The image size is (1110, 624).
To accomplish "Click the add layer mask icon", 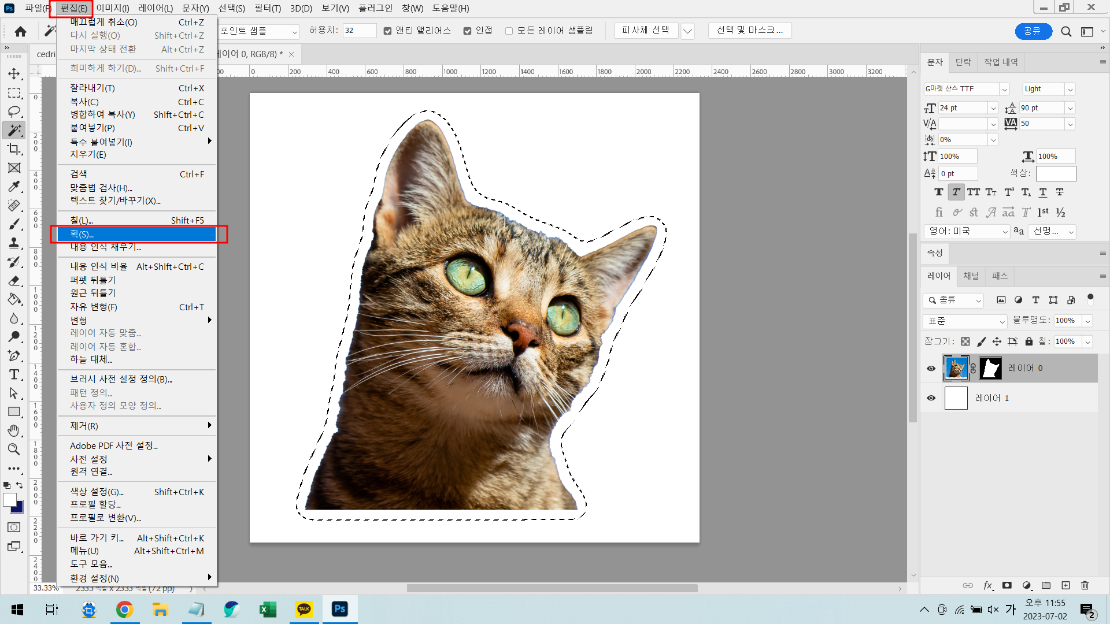I will 1007,585.
